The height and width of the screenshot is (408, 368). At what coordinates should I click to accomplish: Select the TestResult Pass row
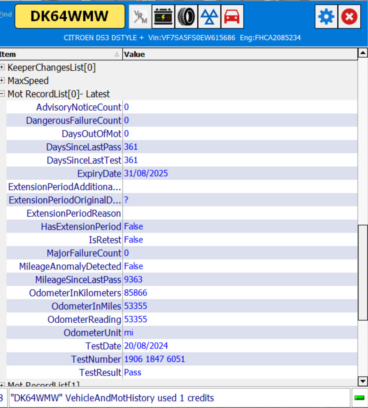point(133,372)
